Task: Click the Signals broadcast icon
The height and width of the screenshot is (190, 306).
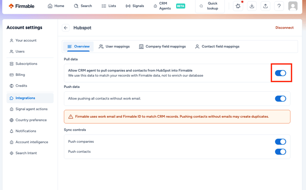Action: pyautogui.click(x=128, y=6)
